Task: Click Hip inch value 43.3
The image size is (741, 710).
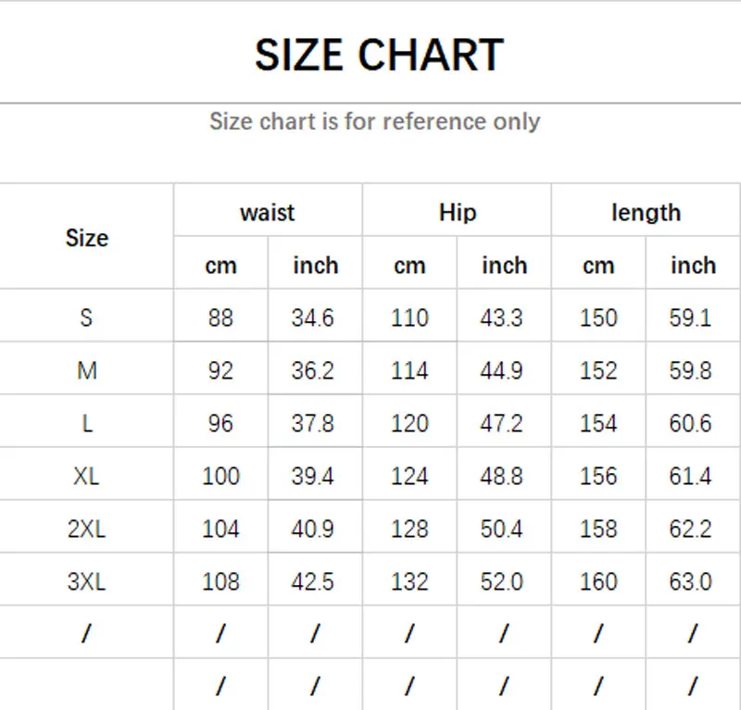Action: (x=501, y=318)
